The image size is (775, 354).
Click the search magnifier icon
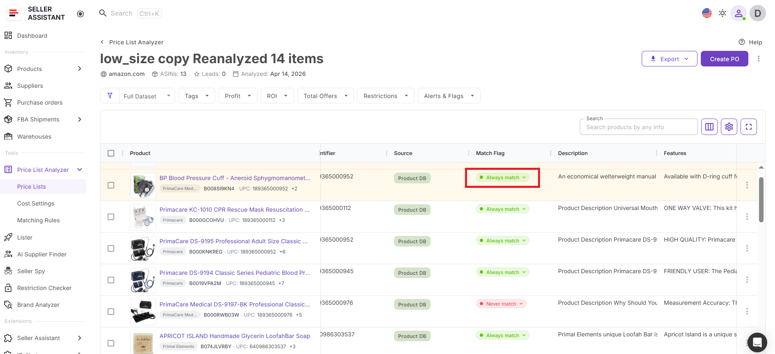click(103, 13)
